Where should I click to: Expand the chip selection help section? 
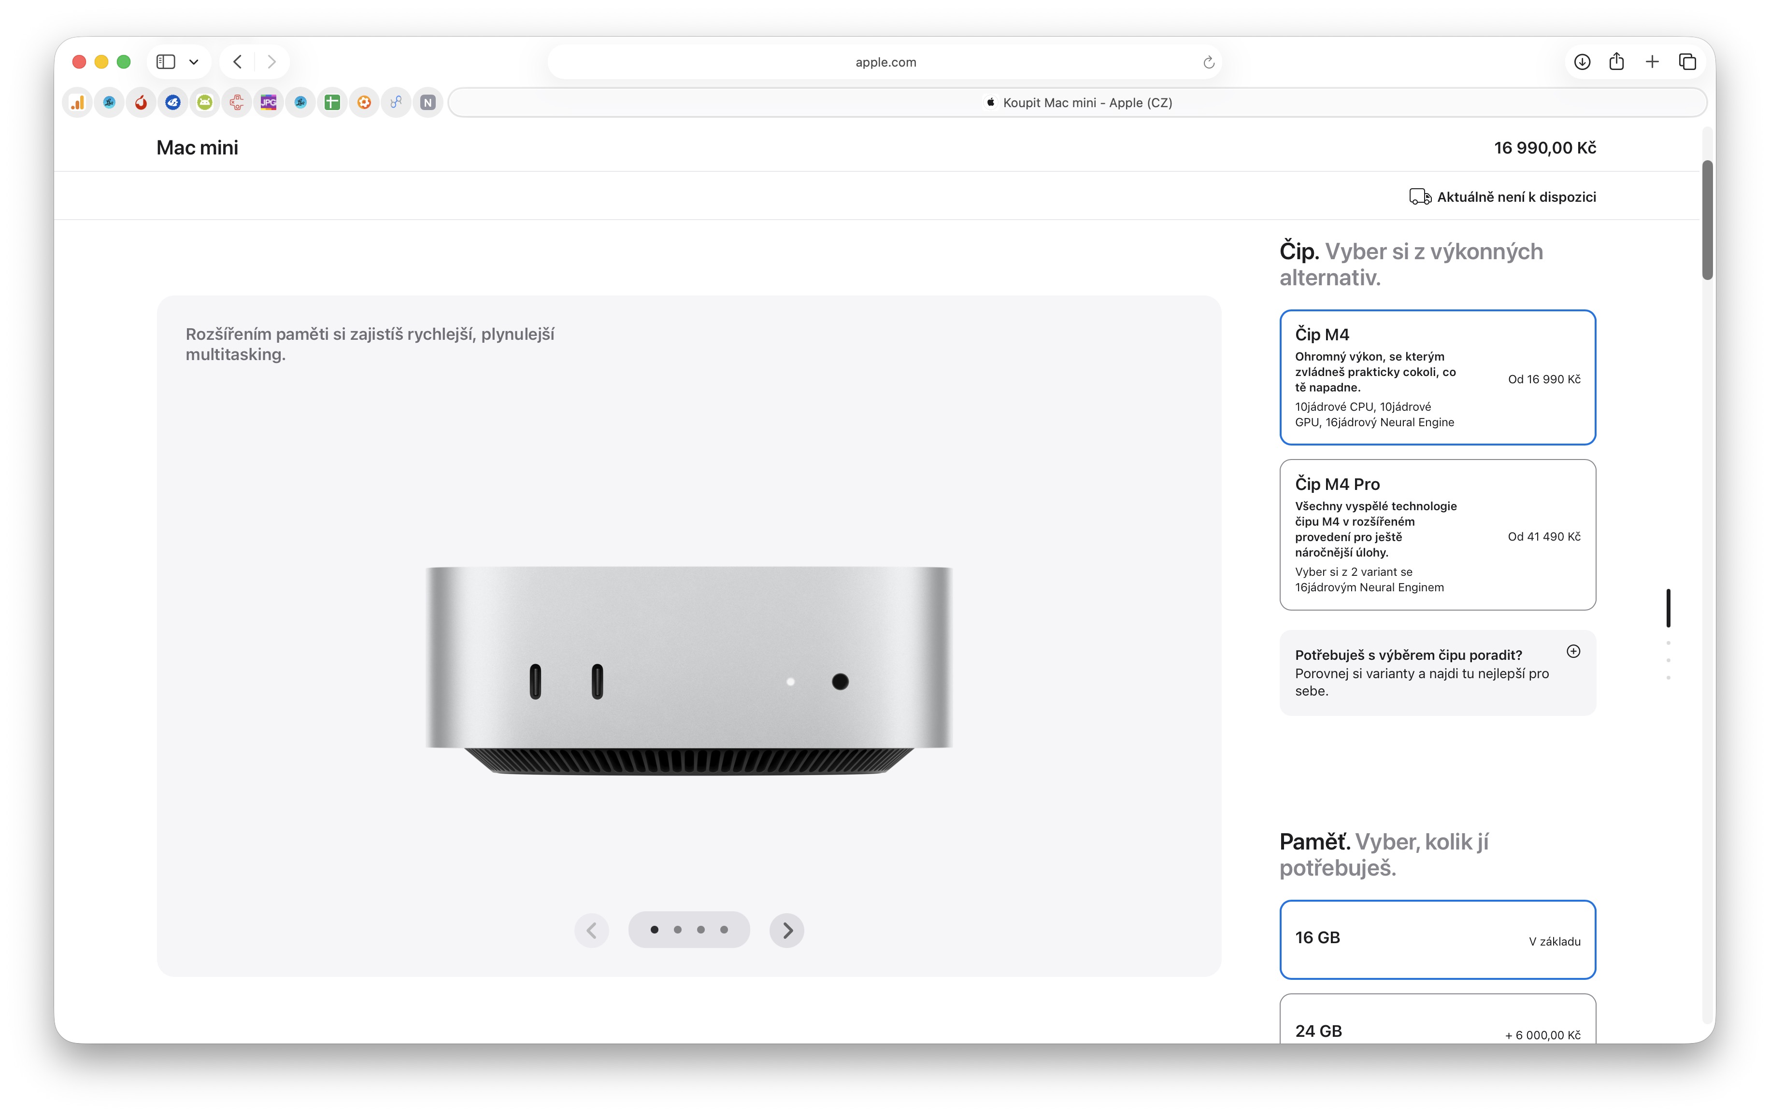1573,652
